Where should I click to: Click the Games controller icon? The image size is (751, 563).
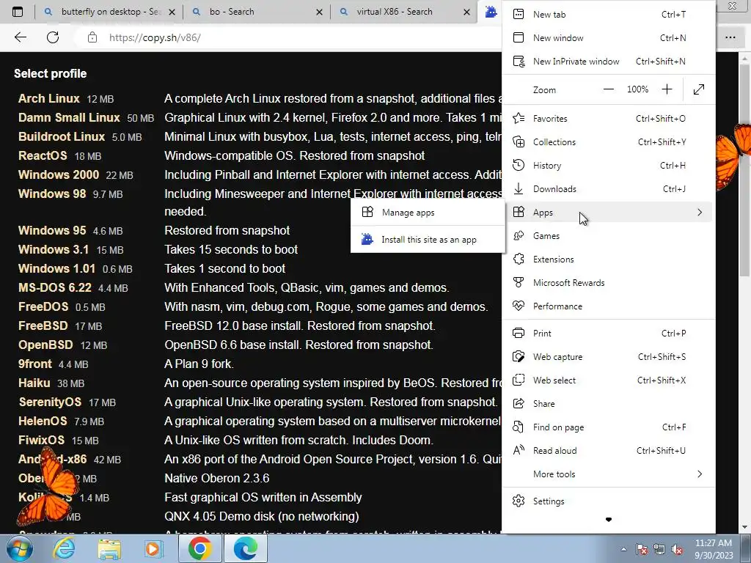click(519, 235)
